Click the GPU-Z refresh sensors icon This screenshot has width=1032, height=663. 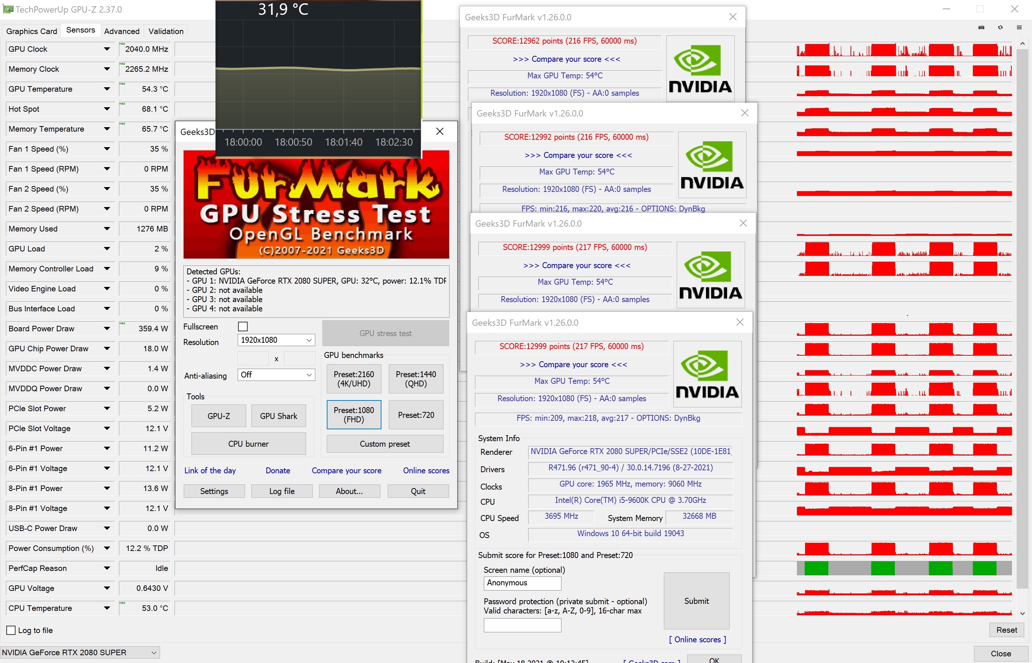click(1000, 28)
